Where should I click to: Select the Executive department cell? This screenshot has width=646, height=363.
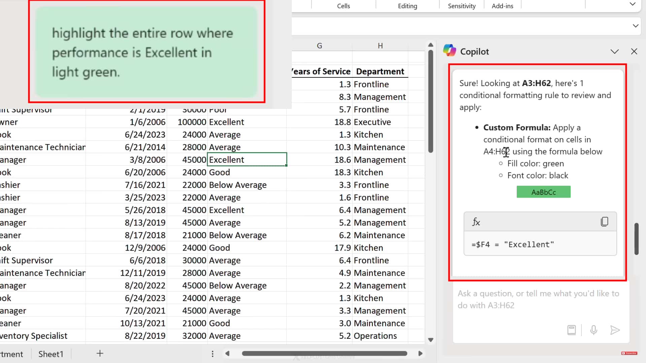(x=380, y=122)
